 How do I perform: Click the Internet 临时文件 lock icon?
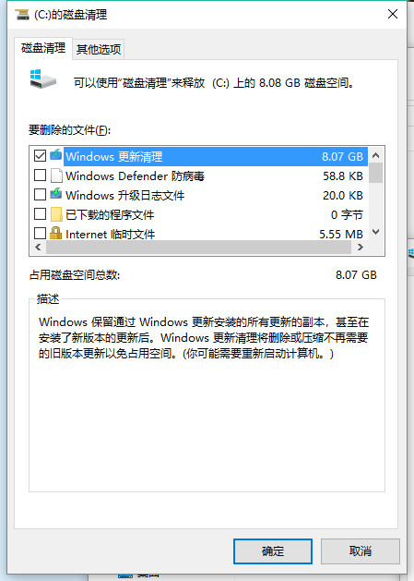coord(56,233)
